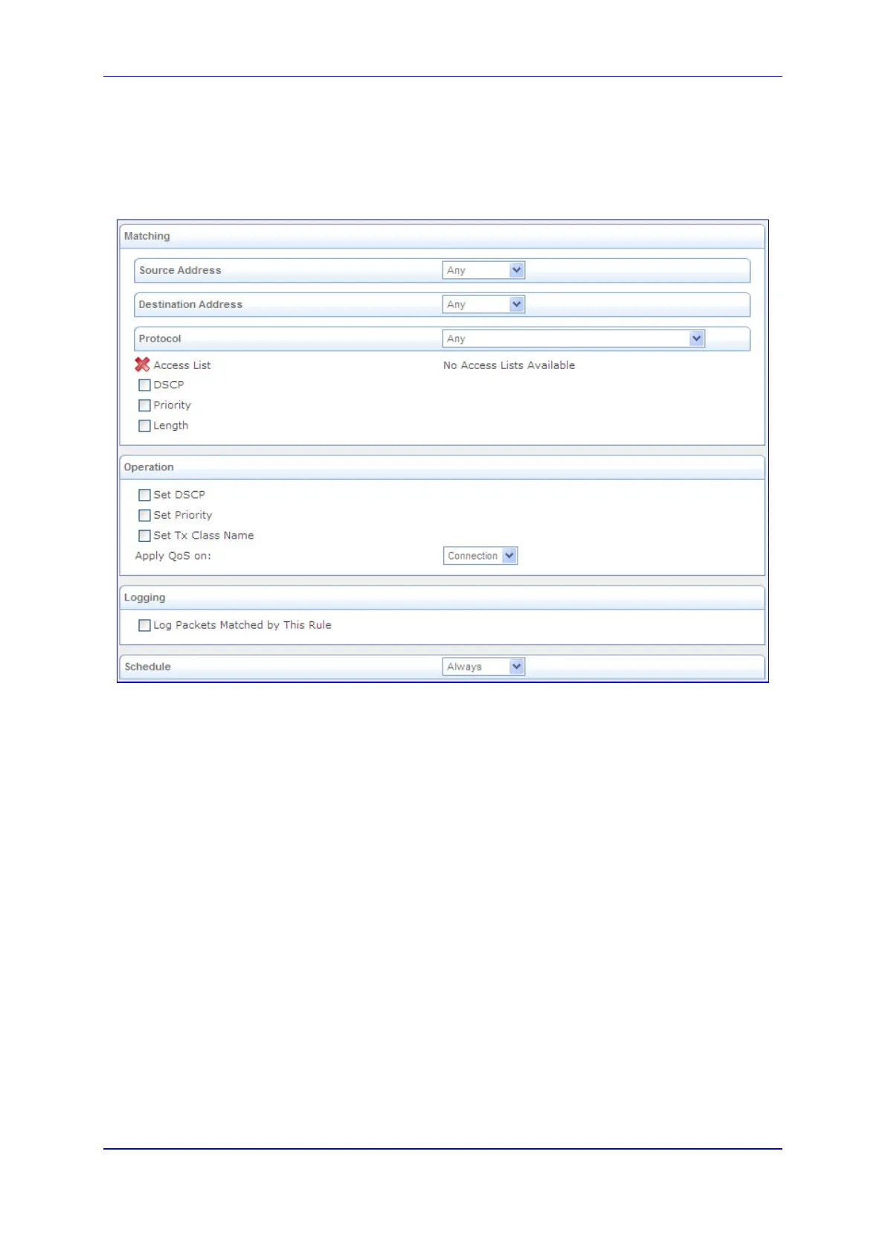Click the red X Access List icon
Screen dimensions: 885x1253
[x=142, y=365]
